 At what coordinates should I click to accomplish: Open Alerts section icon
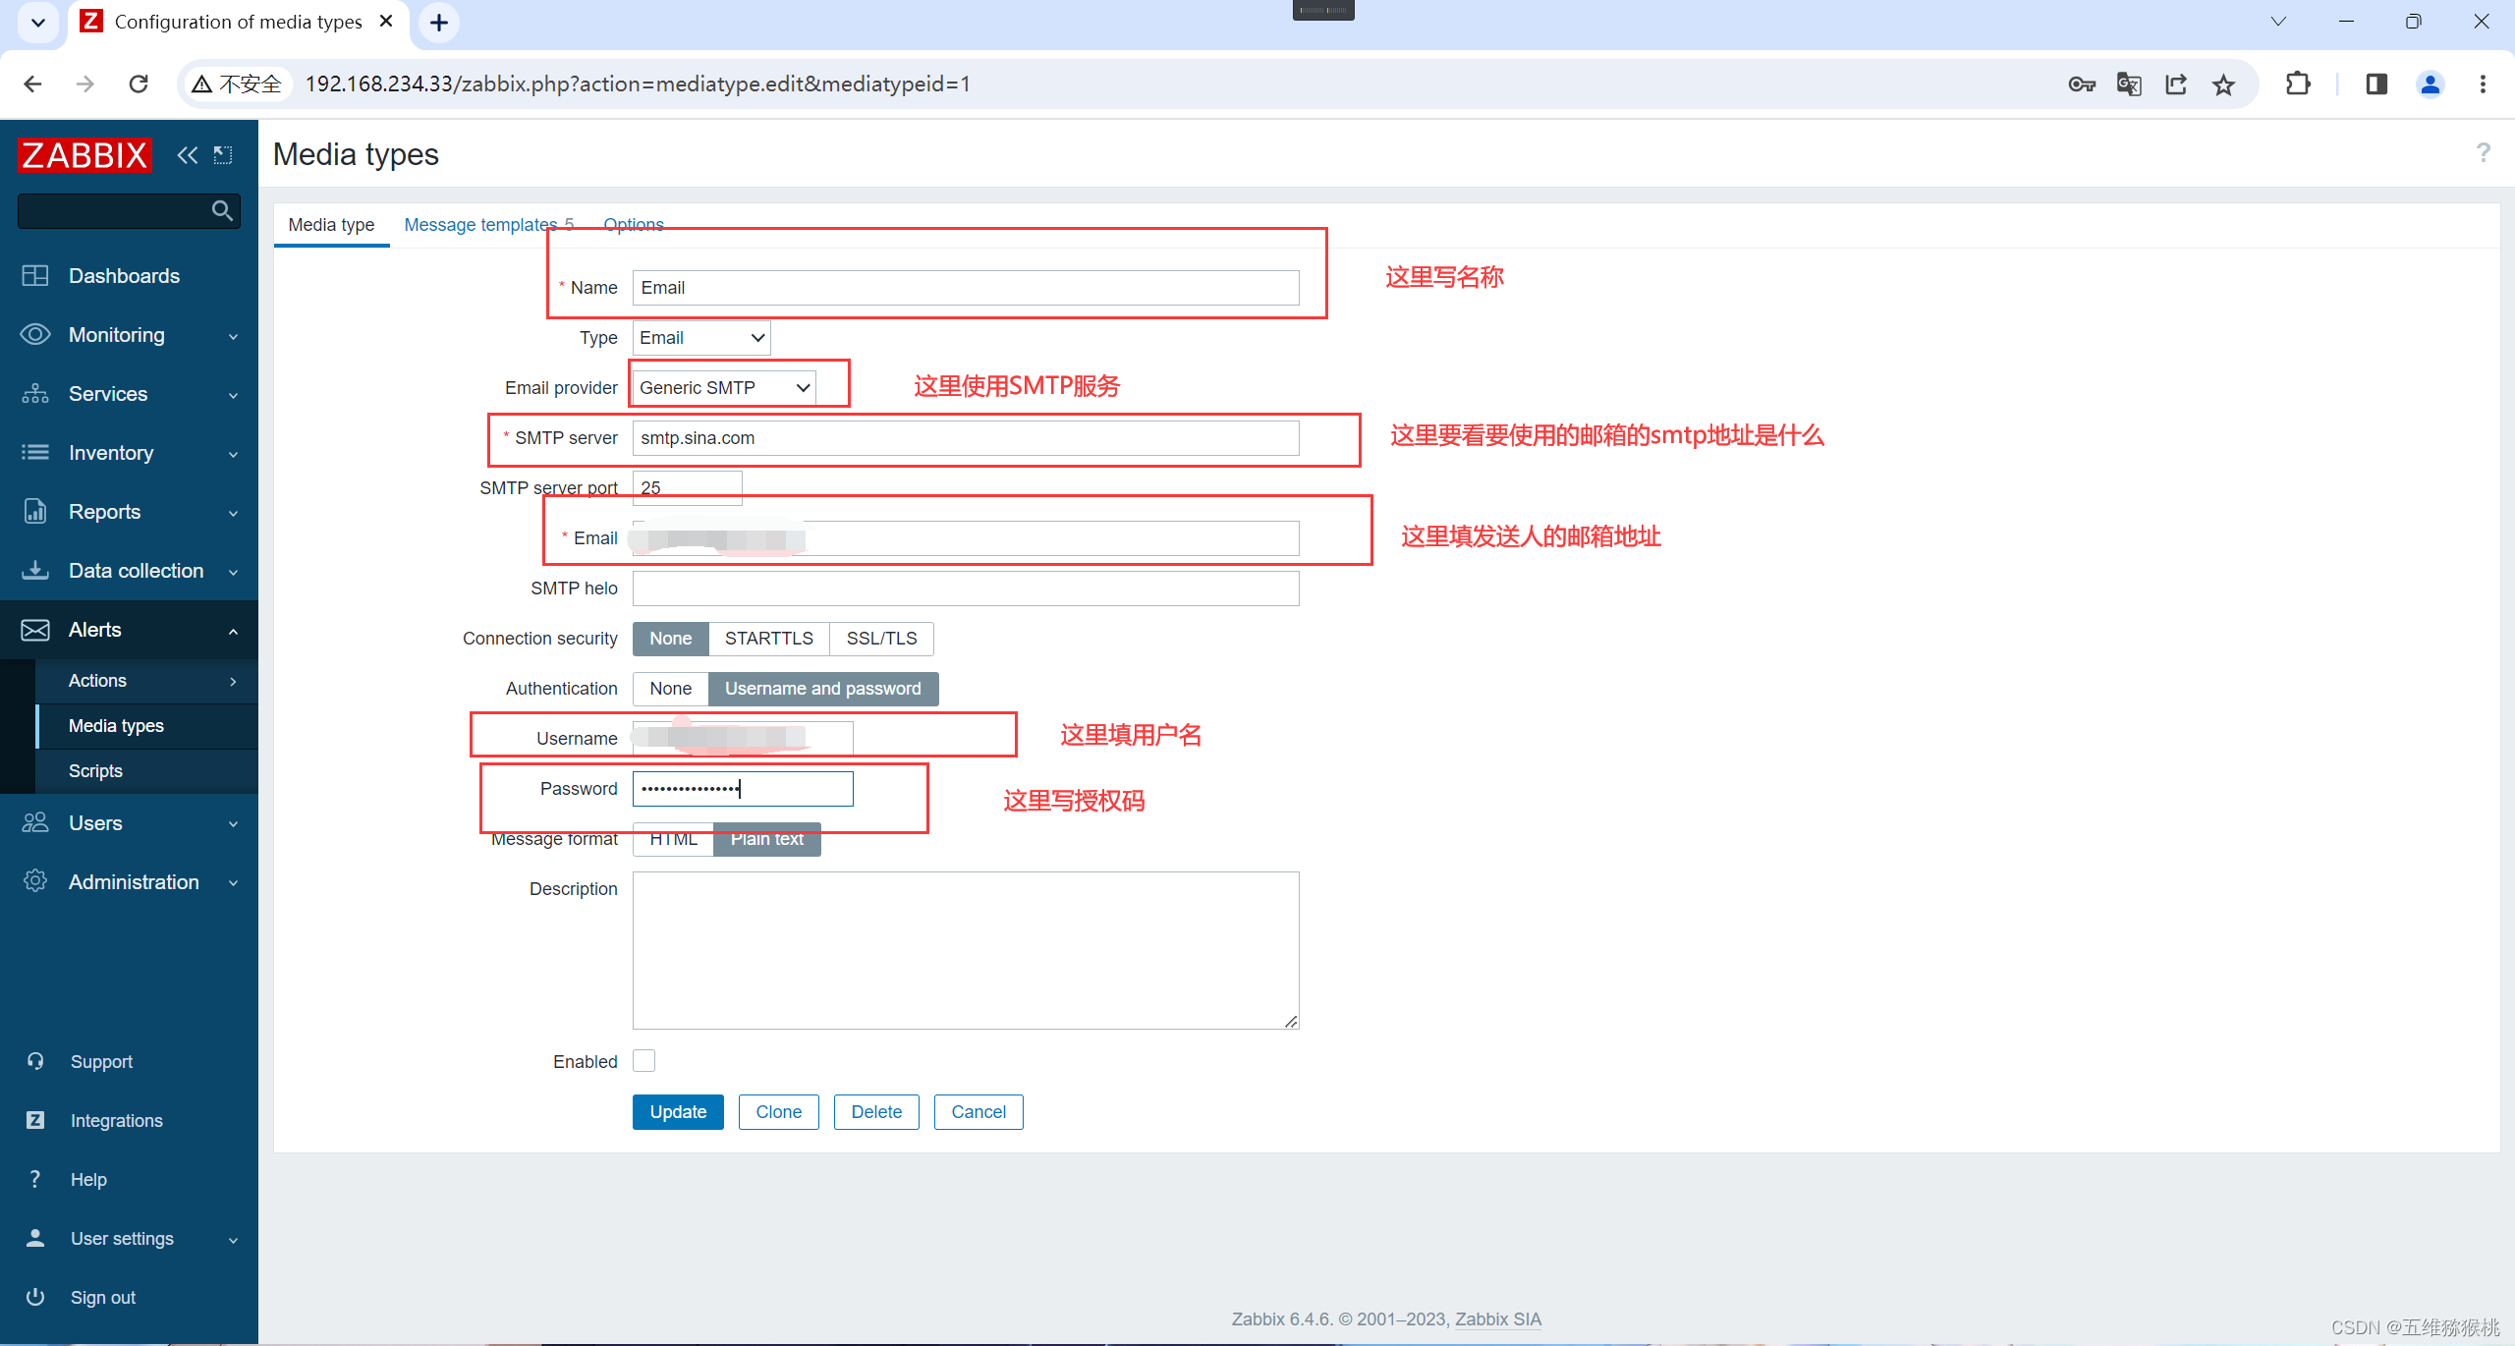point(36,629)
